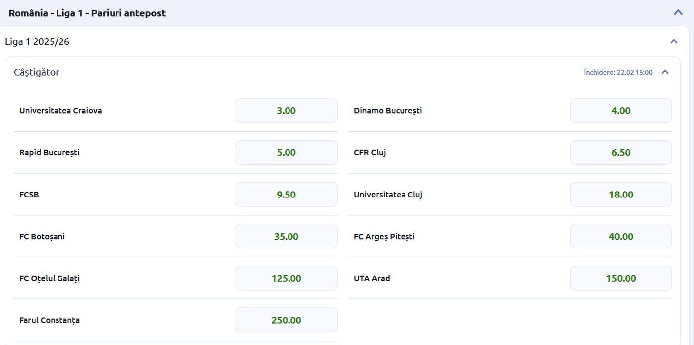Click the Liga 1 2025/26 heading

tap(37, 41)
